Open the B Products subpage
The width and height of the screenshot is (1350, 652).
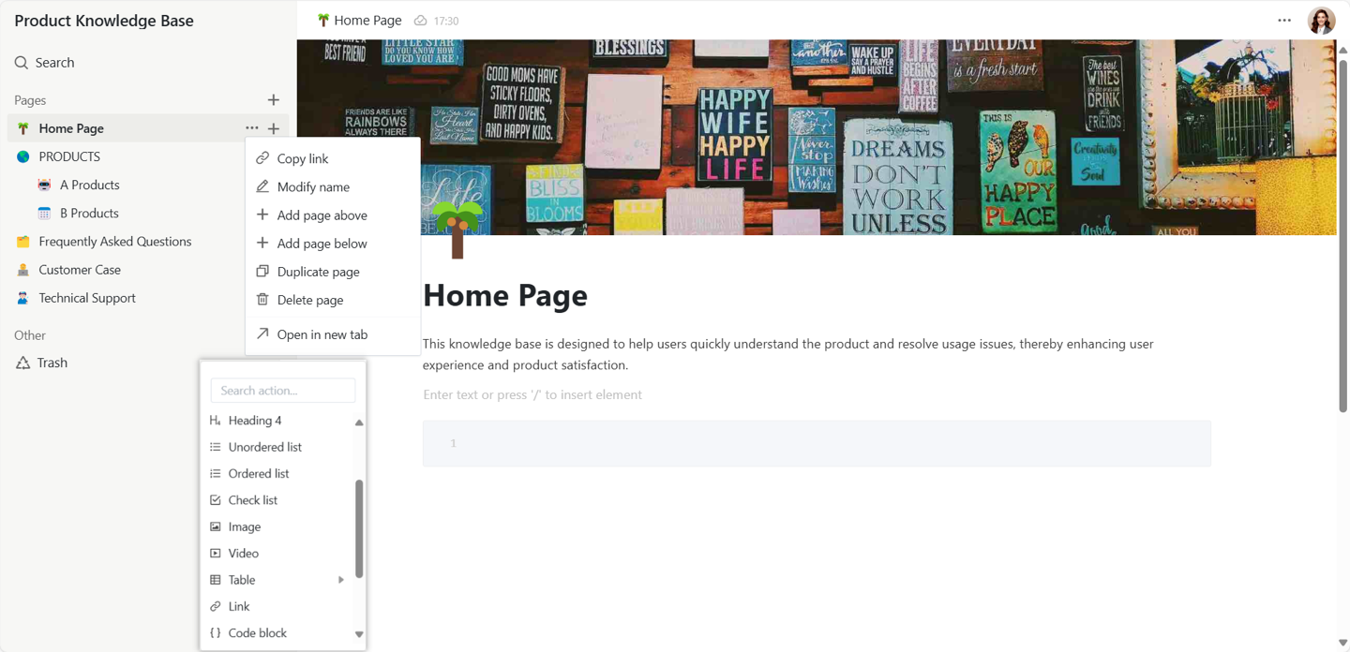[x=89, y=213]
